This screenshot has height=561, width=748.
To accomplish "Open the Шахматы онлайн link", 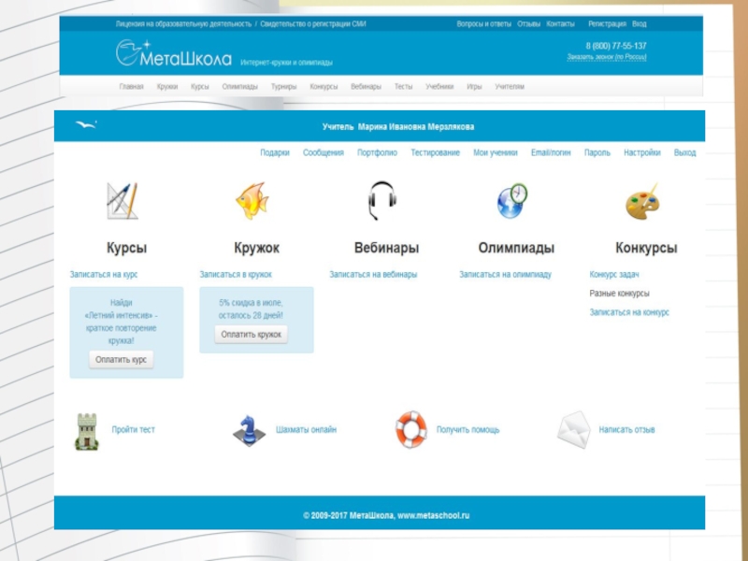I will pyautogui.click(x=307, y=429).
